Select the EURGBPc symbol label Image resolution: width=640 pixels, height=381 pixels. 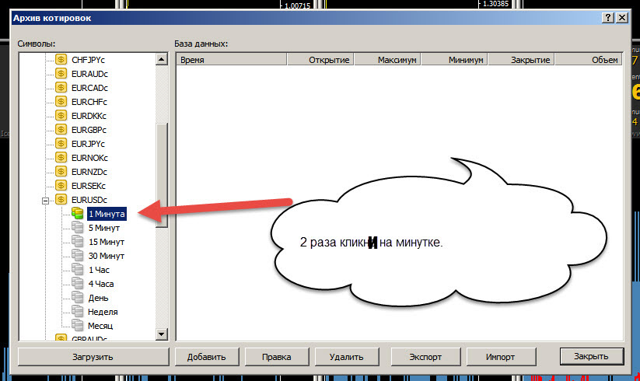tap(89, 130)
